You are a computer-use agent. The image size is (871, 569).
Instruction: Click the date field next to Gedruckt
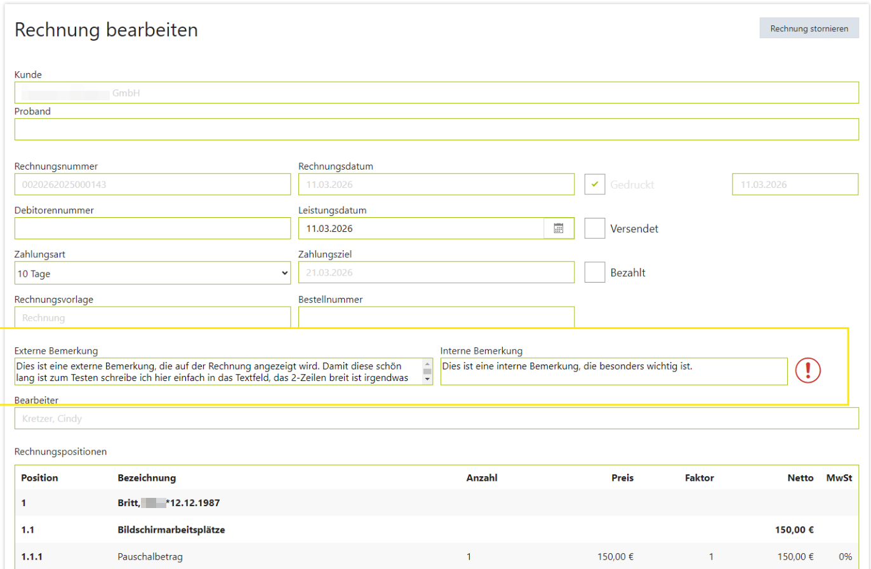[x=795, y=184]
